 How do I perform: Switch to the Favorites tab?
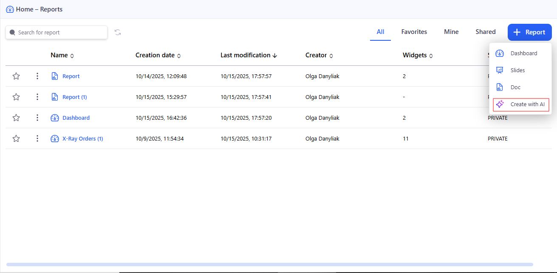(414, 32)
